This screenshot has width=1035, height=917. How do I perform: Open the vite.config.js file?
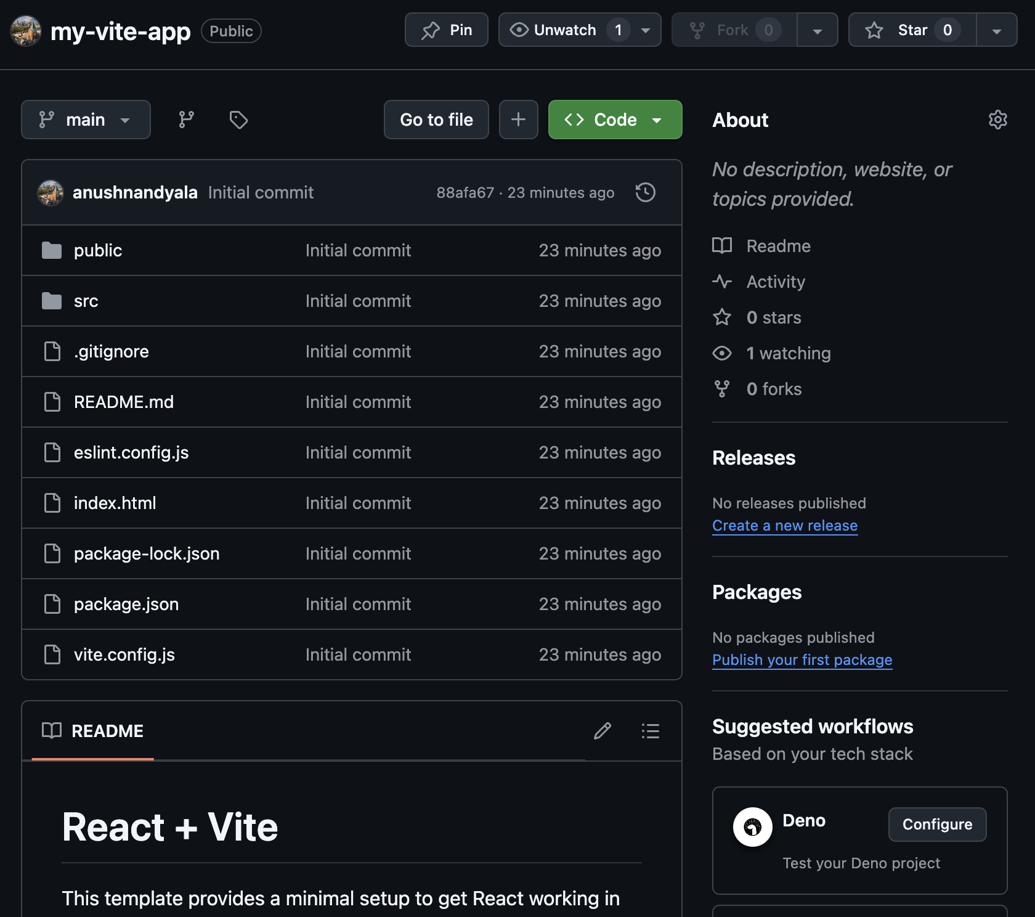pyautogui.click(x=124, y=654)
